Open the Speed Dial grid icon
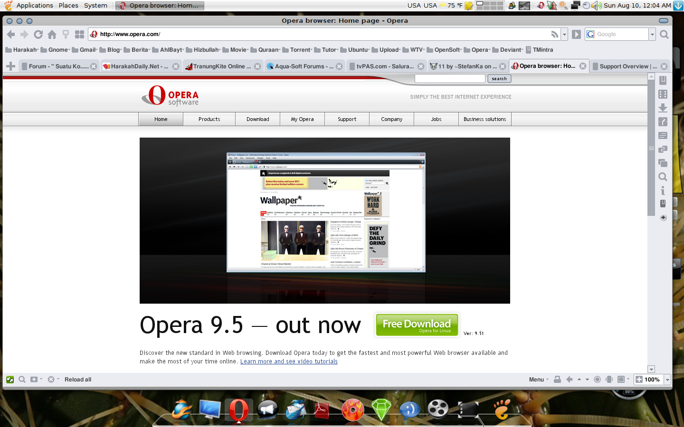The height and width of the screenshot is (427, 684). [x=79, y=34]
